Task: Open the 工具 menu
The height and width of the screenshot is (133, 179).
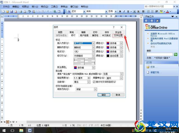Action: point(54,7)
